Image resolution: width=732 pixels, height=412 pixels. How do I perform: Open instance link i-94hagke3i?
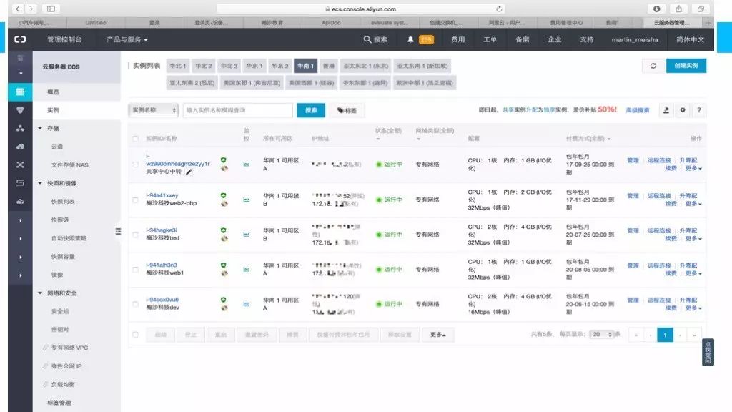click(x=162, y=230)
